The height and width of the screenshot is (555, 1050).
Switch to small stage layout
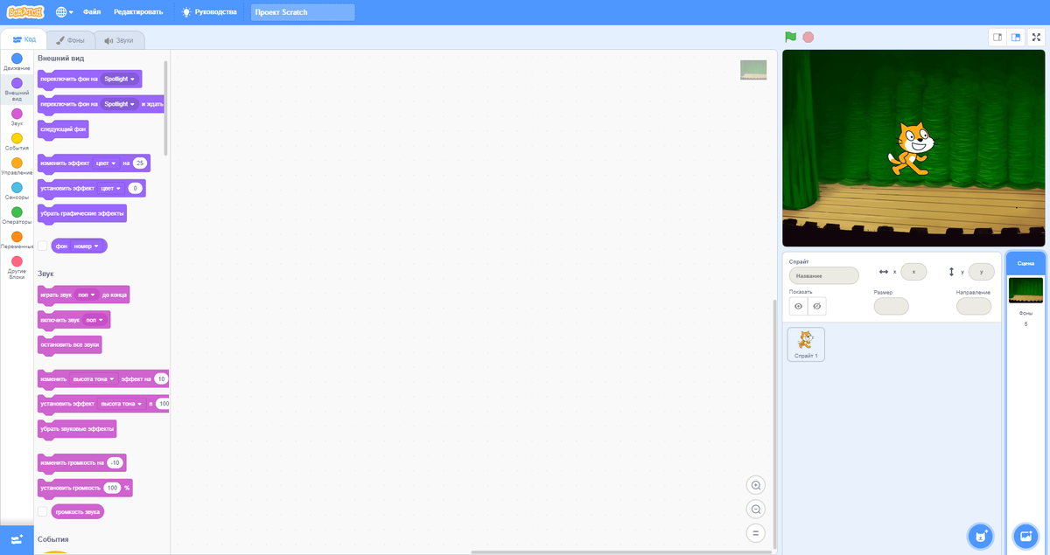tap(997, 37)
